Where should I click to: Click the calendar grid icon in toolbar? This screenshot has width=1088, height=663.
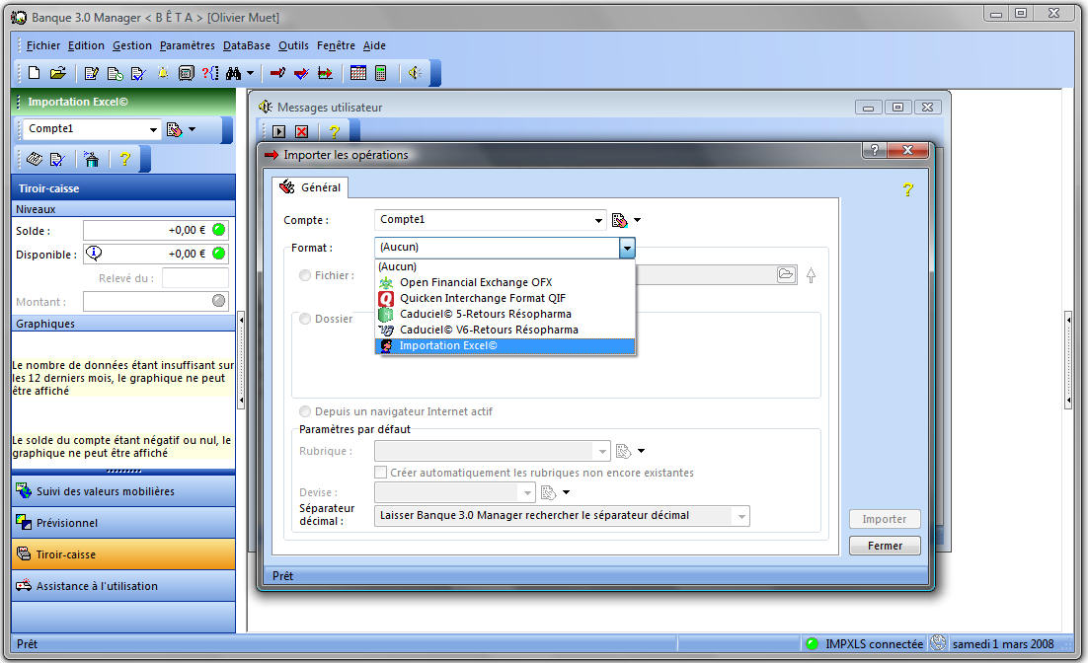tap(358, 73)
